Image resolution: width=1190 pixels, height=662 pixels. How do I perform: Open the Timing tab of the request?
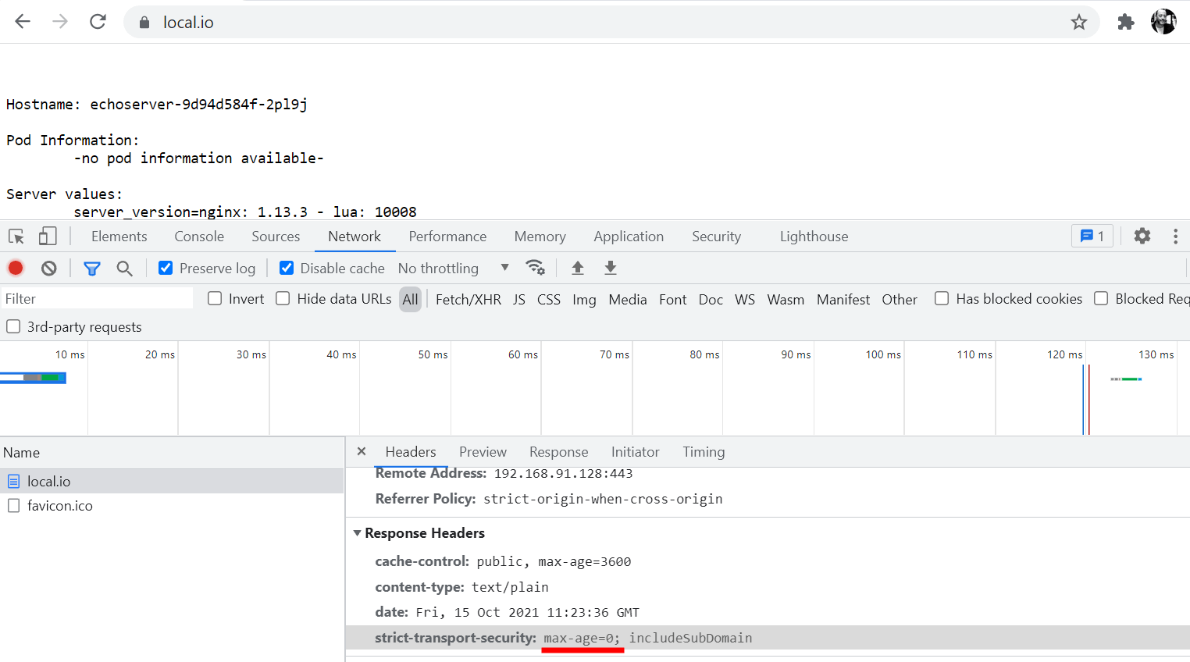[704, 451]
